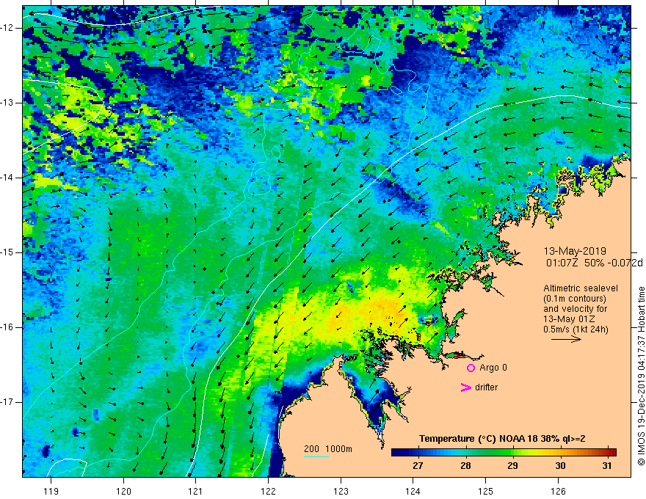Click the latitude axis label '-13'
This screenshot has width=646, height=499.
pos(7,103)
